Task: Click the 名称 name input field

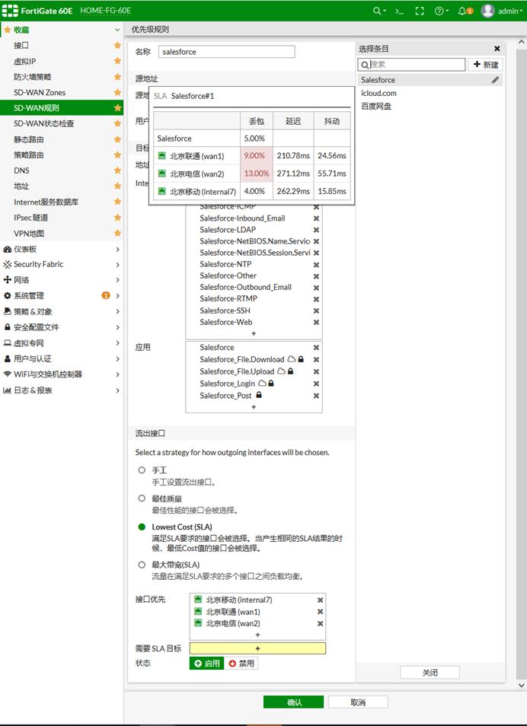Action: coord(226,52)
